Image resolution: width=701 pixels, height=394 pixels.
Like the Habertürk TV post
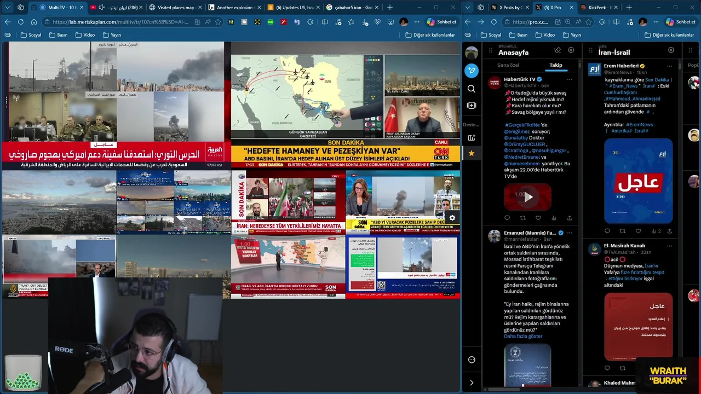[x=538, y=218]
